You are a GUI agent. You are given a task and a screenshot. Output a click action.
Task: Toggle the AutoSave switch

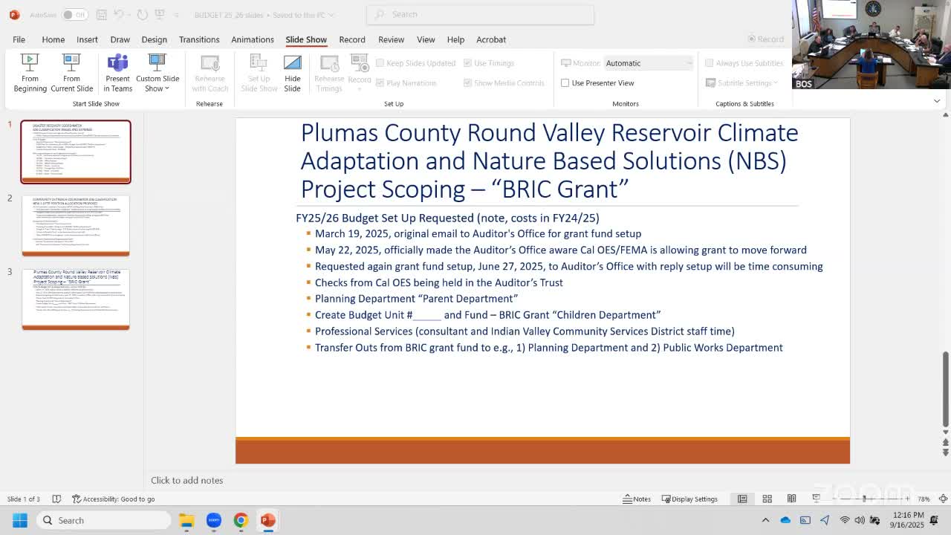(74, 15)
